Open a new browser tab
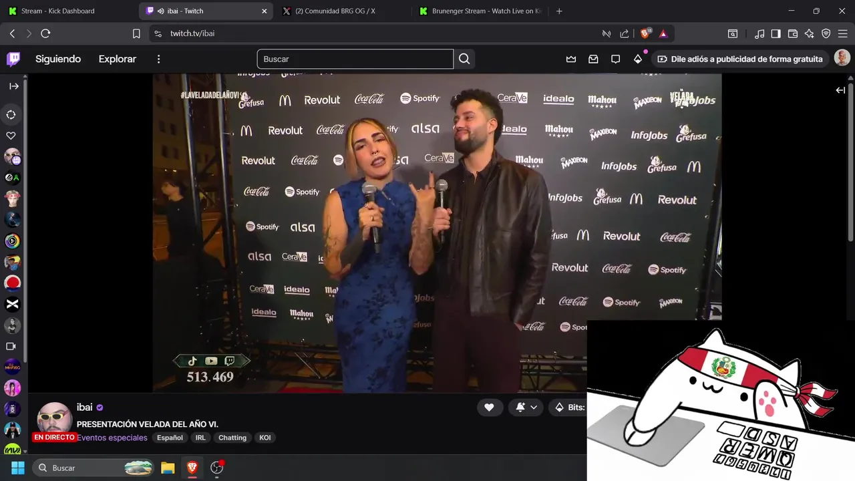This screenshot has height=481, width=855. 559,11
